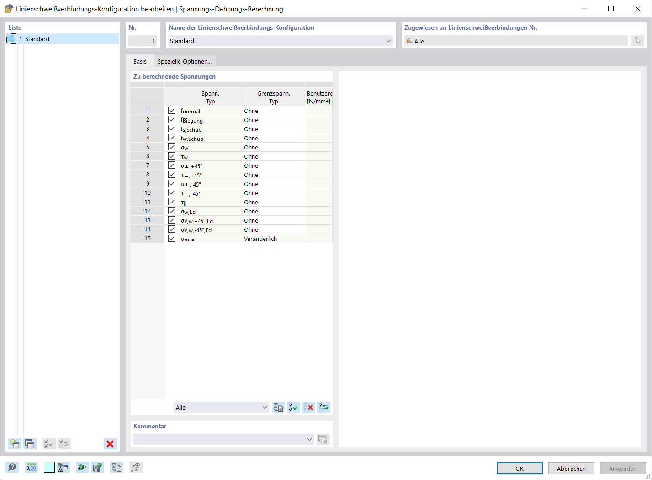
Task: Click the database copy icon in bottom toolbar
Action: [117, 467]
